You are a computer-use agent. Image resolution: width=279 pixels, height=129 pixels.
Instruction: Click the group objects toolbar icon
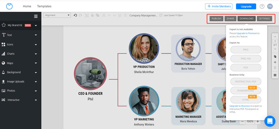[x=86, y=15]
